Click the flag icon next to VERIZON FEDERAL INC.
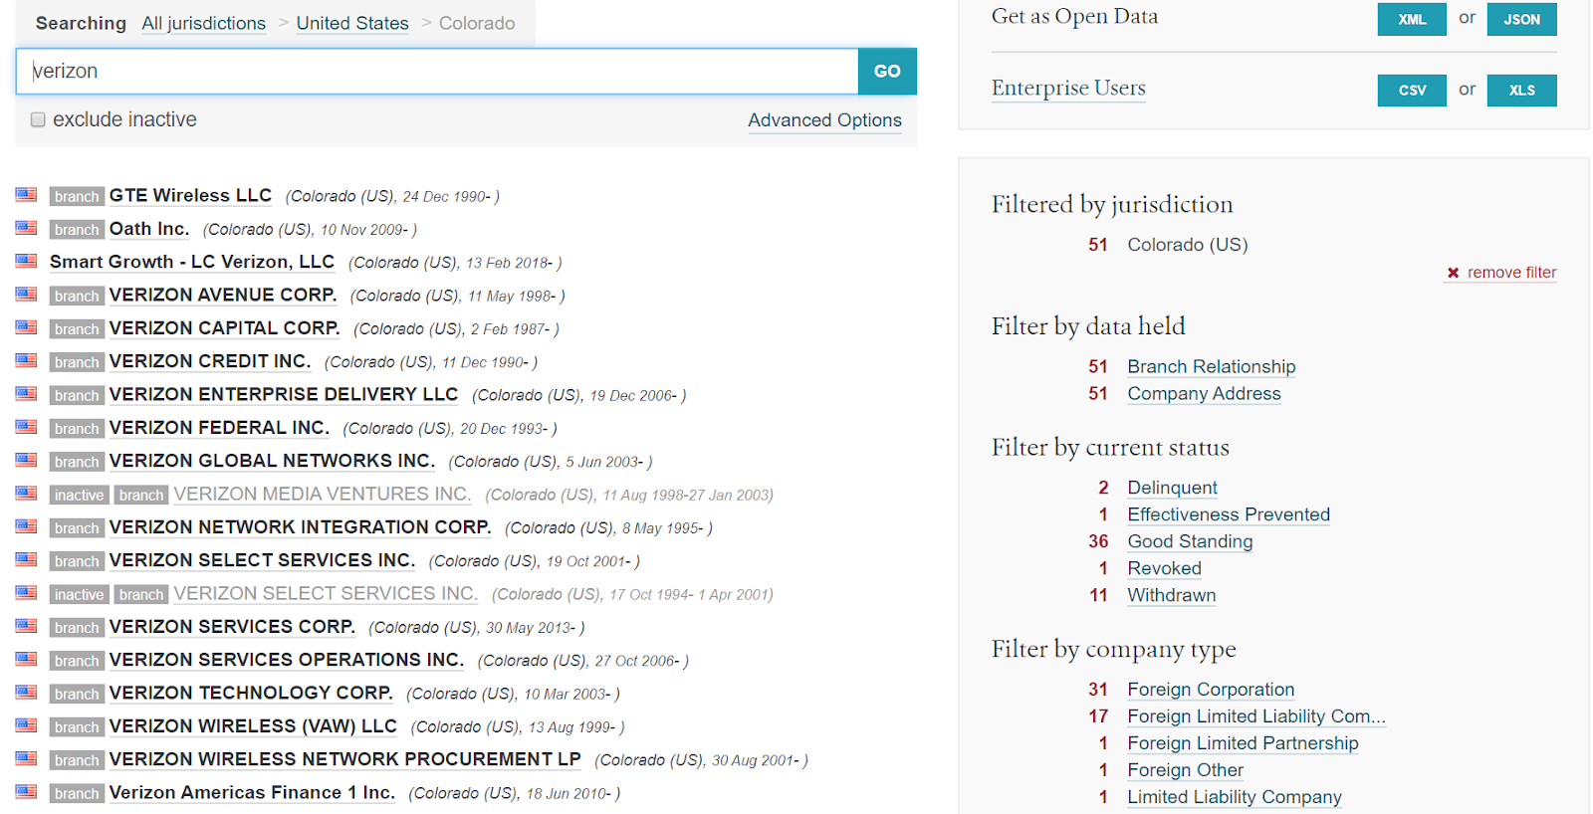 coord(26,427)
